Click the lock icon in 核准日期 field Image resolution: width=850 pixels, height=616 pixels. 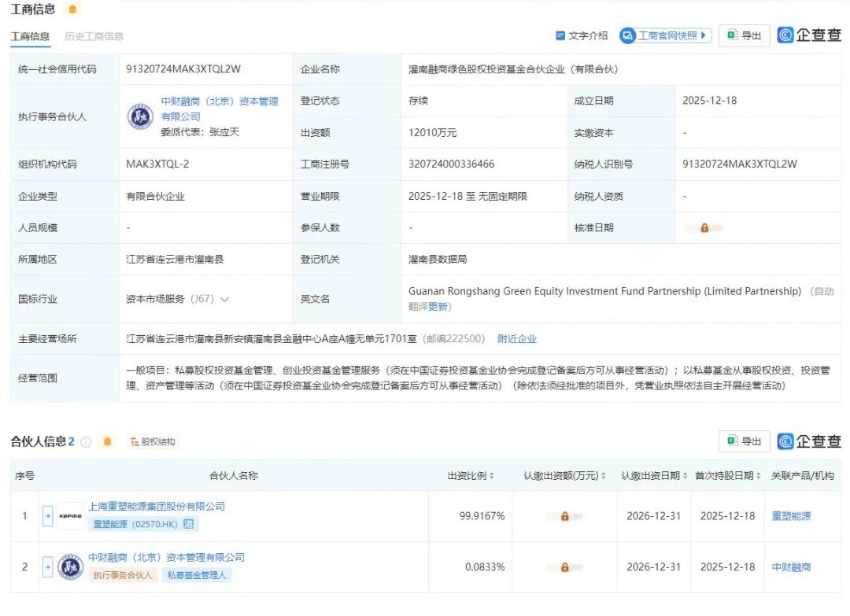click(x=704, y=228)
